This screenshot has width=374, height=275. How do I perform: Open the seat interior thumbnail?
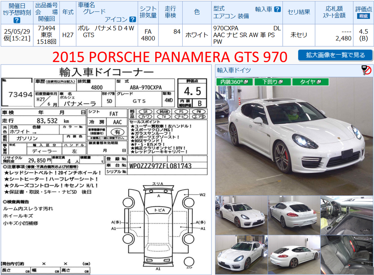click(x=347, y=255)
